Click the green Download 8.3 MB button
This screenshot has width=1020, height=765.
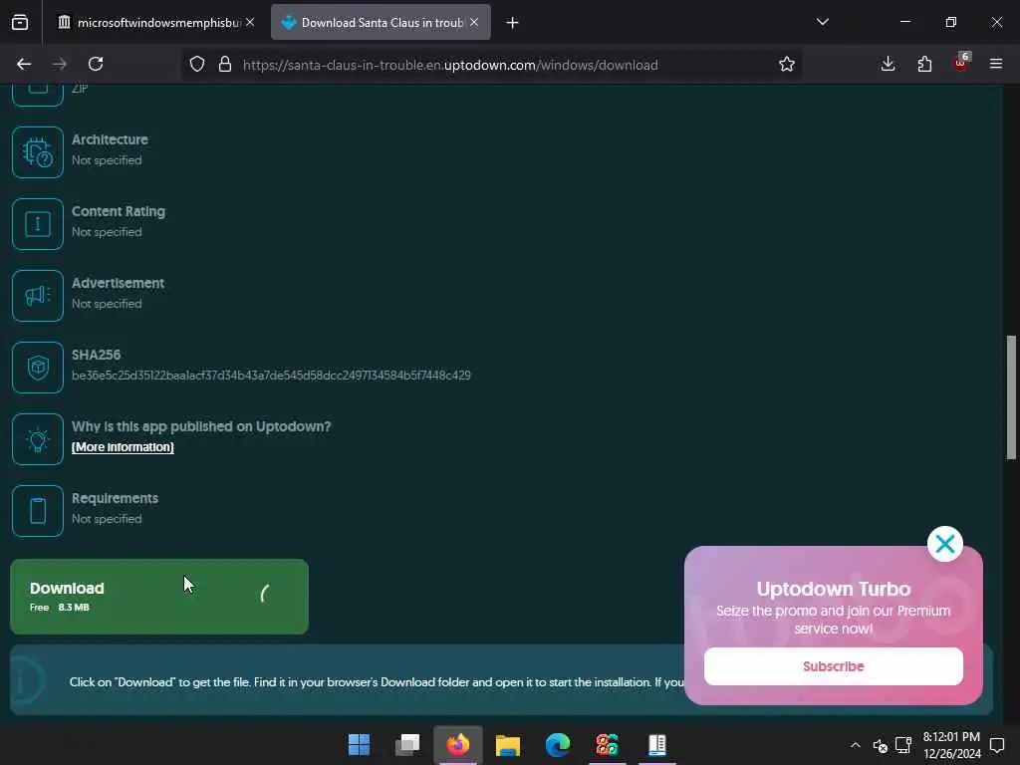tap(159, 597)
